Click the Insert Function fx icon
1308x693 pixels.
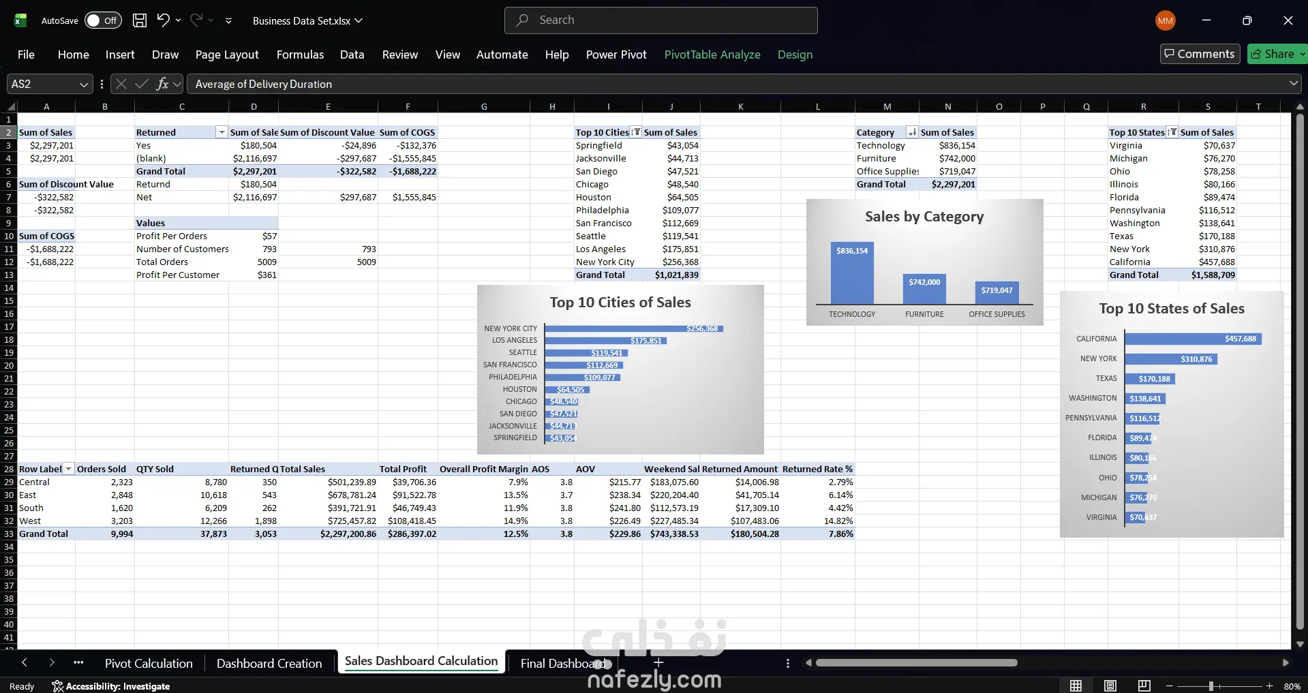pos(162,84)
